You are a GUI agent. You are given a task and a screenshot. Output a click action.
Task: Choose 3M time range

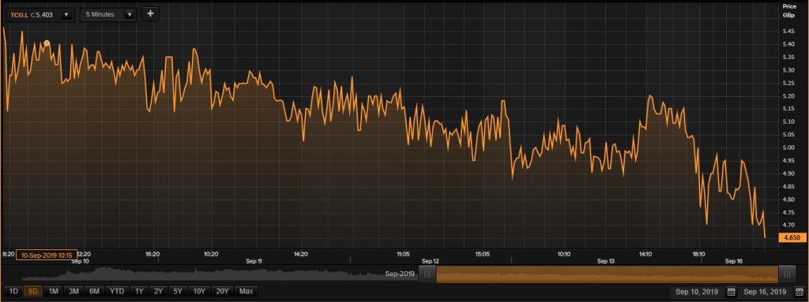pos(73,292)
